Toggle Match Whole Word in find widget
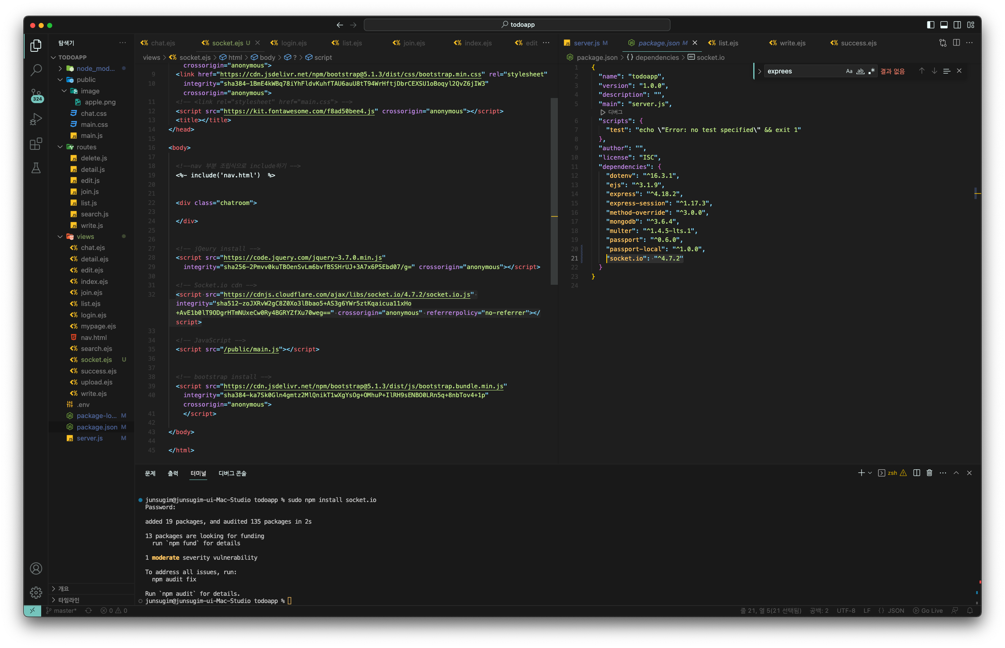 pyautogui.click(x=860, y=71)
